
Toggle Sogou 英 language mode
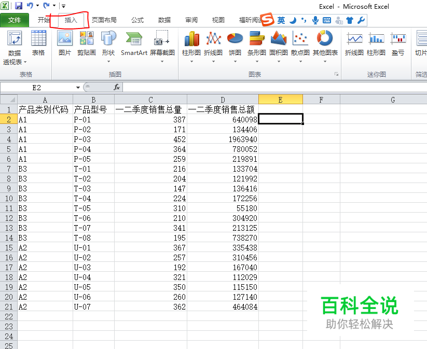click(x=281, y=20)
